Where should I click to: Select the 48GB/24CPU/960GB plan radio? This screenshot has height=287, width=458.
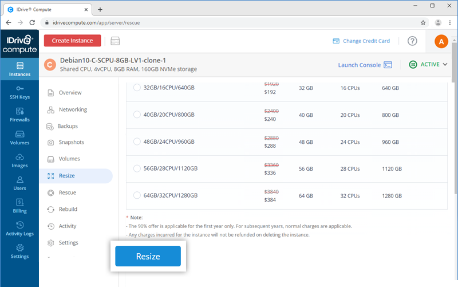point(137,141)
